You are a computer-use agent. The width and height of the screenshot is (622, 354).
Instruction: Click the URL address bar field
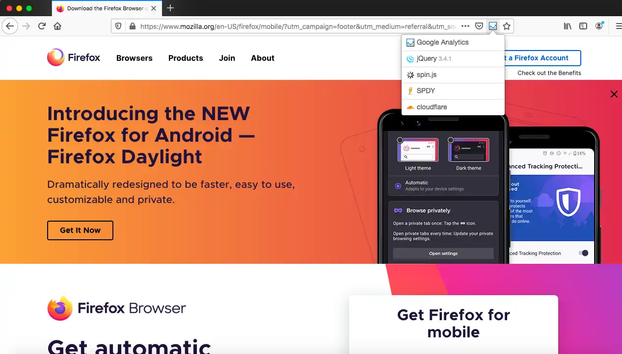[298, 26]
